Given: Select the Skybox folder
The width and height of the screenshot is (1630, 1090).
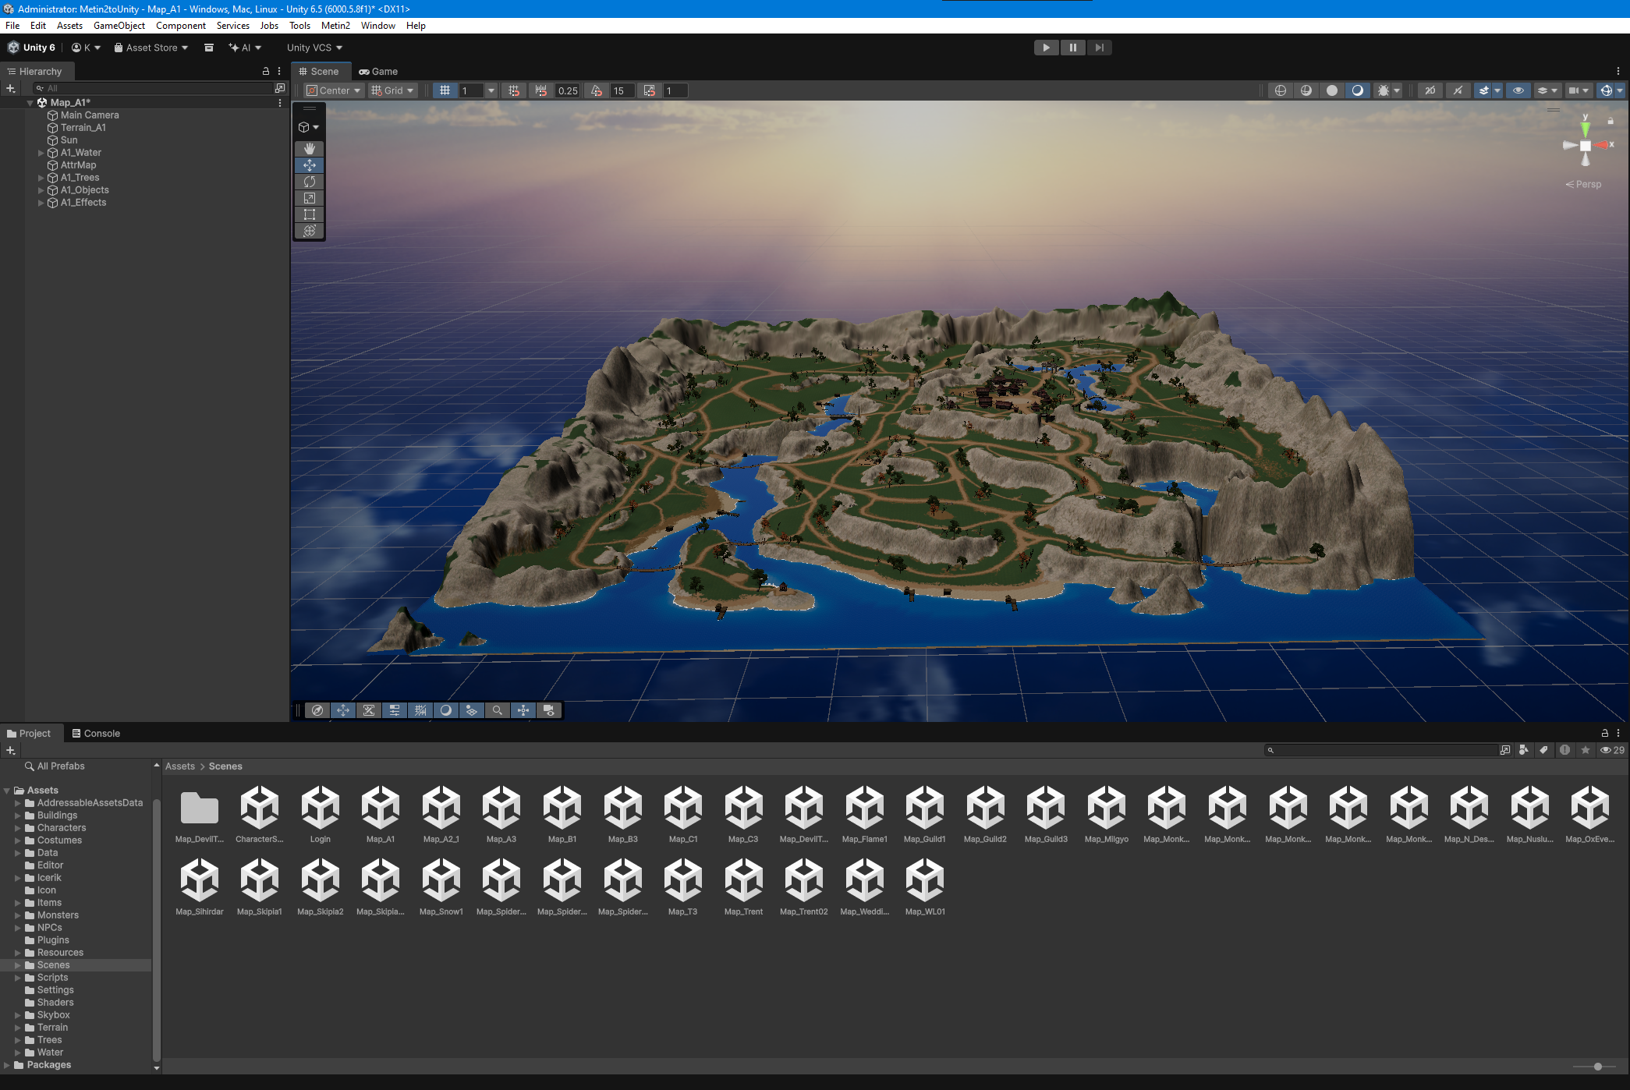Looking at the screenshot, I should tap(53, 1015).
